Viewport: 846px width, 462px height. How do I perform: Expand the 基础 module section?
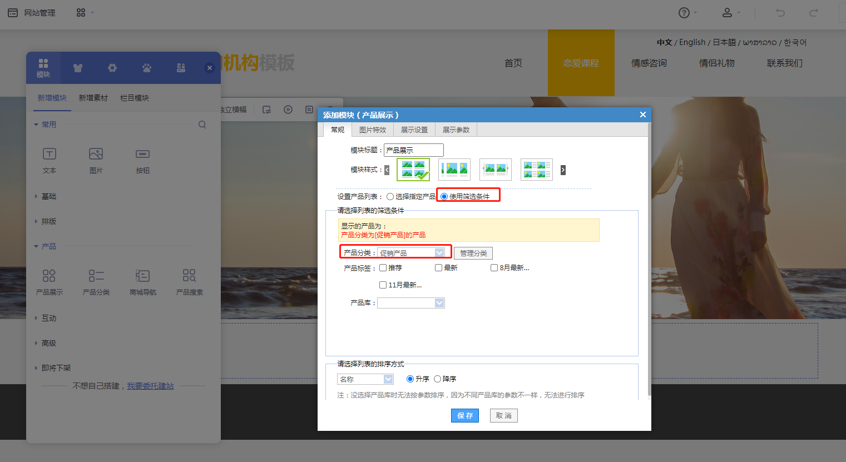[x=48, y=196]
